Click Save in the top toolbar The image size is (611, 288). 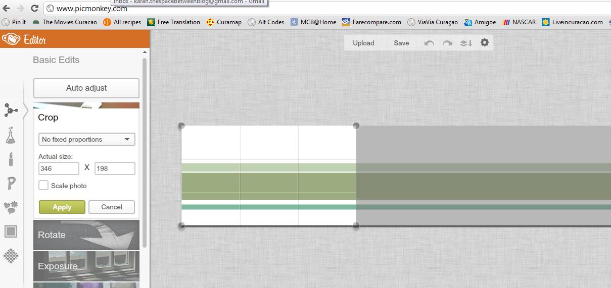(401, 43)
